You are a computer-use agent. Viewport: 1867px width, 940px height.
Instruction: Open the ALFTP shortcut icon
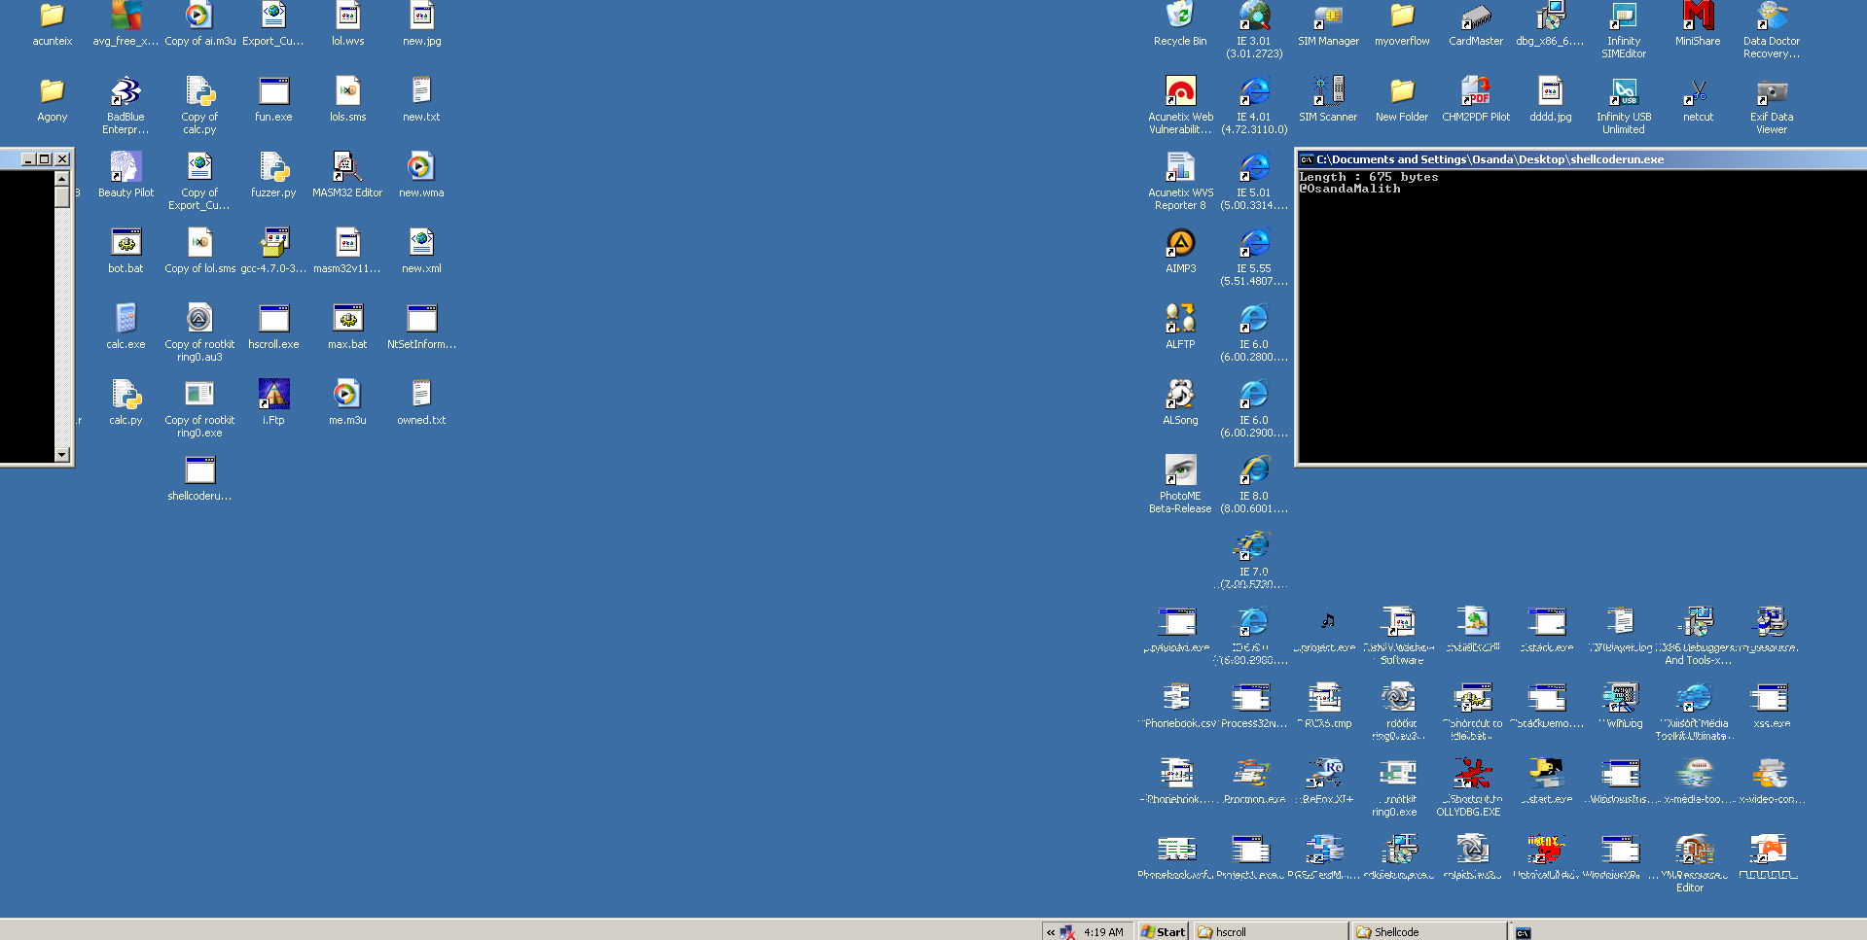(x=1180, y=319)
